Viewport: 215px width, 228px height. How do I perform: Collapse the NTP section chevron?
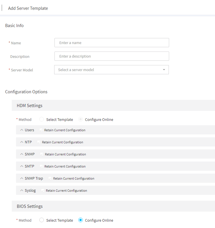22,142
